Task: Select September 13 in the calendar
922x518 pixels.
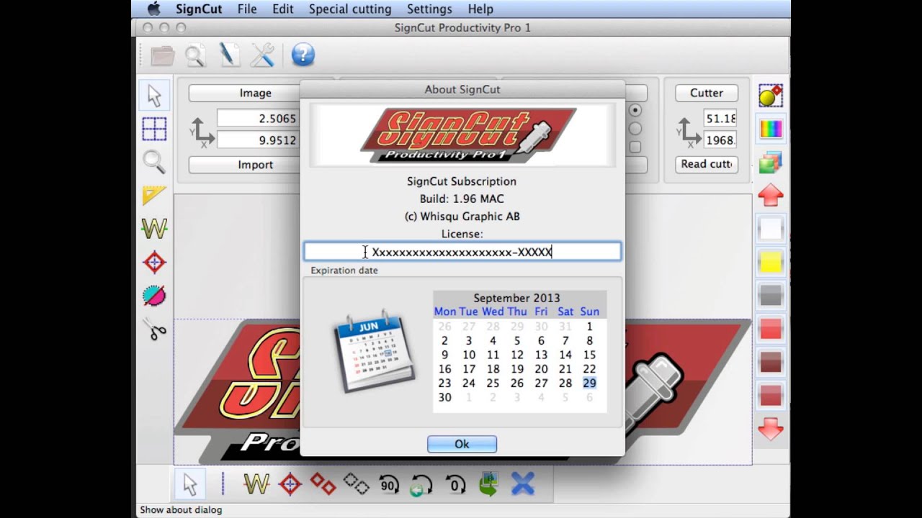Action: coord(541,355)
